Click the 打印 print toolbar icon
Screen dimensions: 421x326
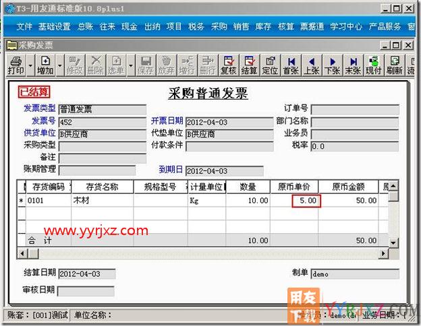(x=16, y=65)
